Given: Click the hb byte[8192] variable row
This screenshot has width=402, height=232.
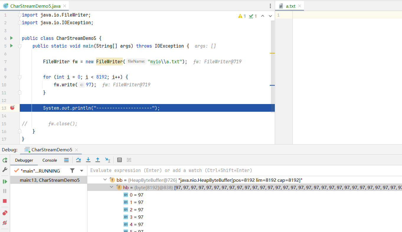Looking at the screenshot, I should coord(245,187).
